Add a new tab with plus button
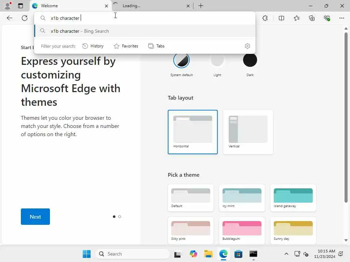The width and height of the screenshot is (350, 262). (x=201, y=6)
